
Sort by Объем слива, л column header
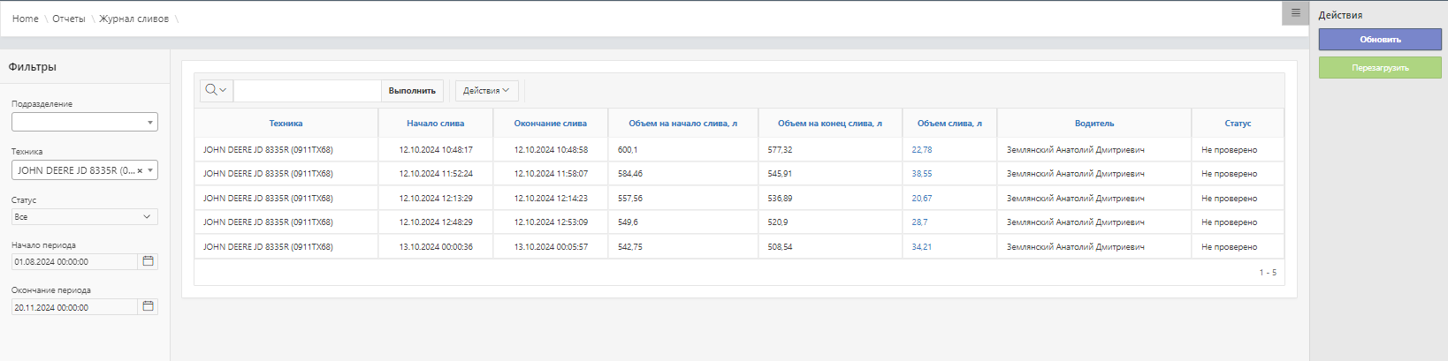(949, 124)
